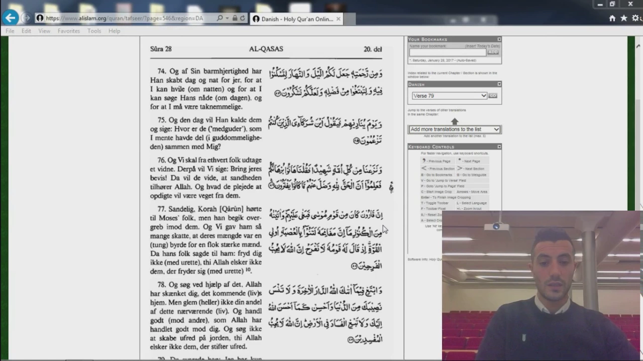Open the Verse 79 dropdown

[450, 96]
